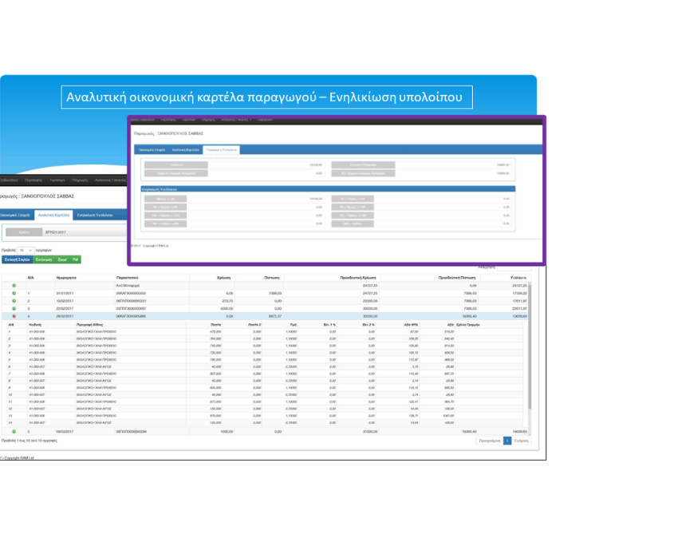Click the Κωδικός sub-table header
The width and height of the screenshot is (674, 546).
point(35,325)
